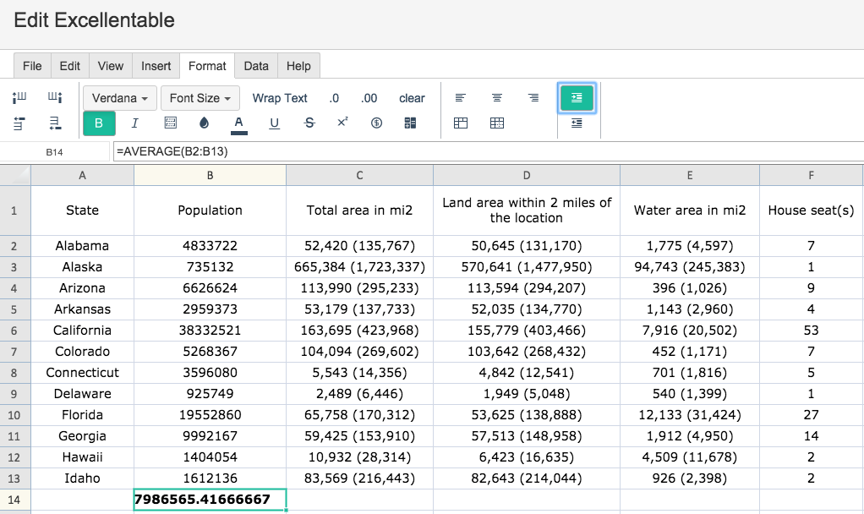Toggle italic formatting
The height and width of the screenshot is (514, 864).
[134, 123]
